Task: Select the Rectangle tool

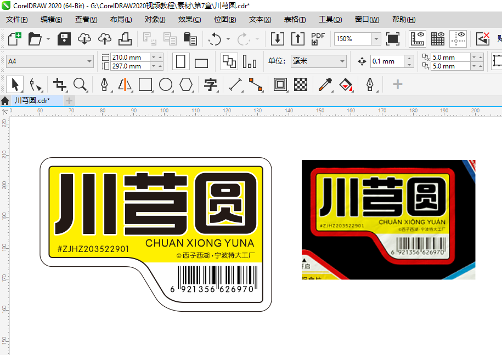Action: coord(144,85)
